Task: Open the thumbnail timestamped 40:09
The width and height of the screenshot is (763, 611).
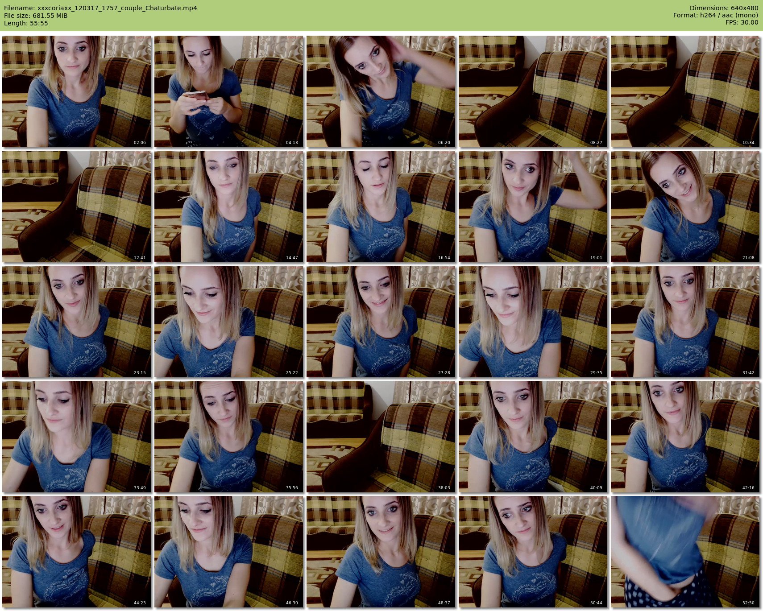Action: [x=533, y=437]
